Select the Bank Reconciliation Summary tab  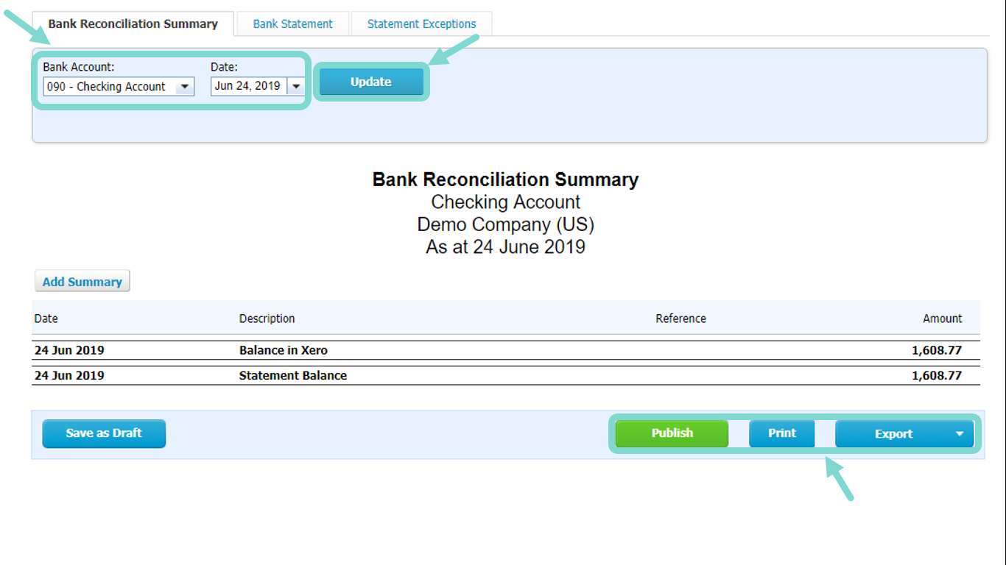133,24
